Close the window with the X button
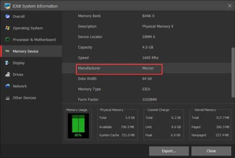The width and height of the screenshot is (235, 158). 229,6
